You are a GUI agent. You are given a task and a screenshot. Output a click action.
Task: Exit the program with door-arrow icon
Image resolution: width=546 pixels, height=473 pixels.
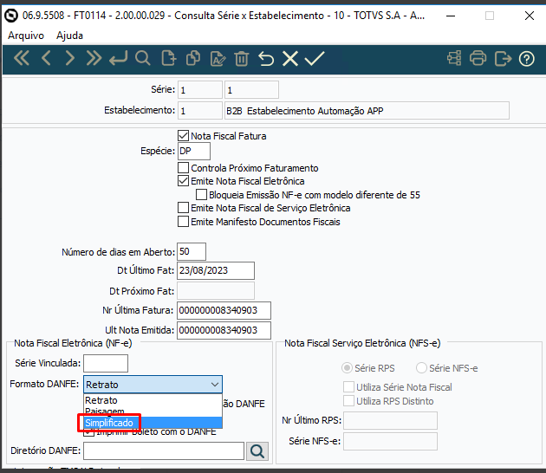pyautogui.click(x=503, y=58)
